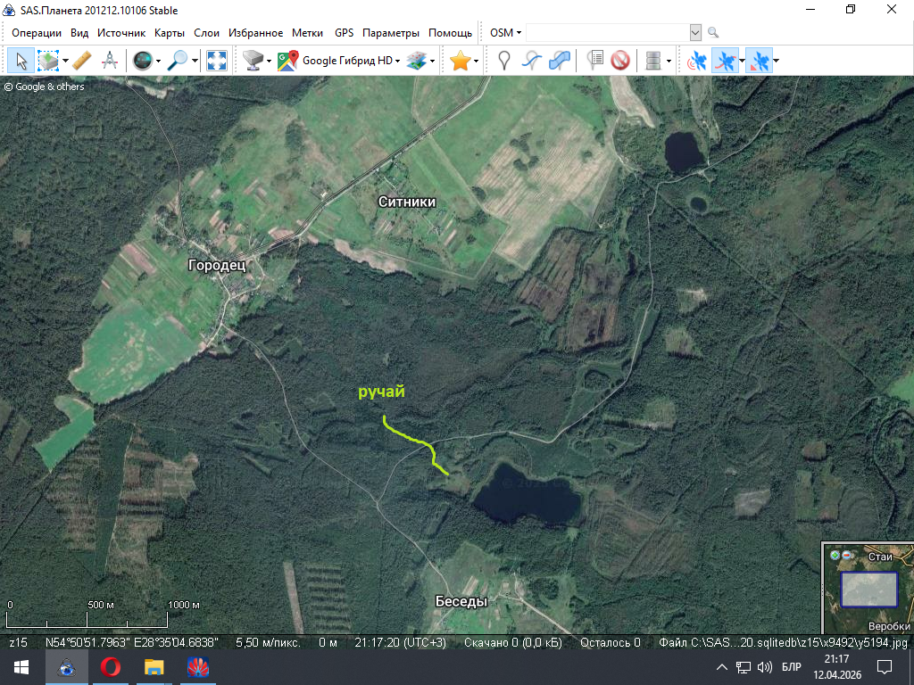Add a new placemark with pin icon
The width and height of the screenshot is (914, 685).
pos(504,61)
